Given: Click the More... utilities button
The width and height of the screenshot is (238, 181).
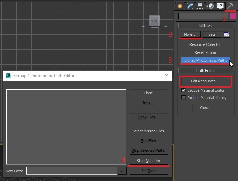Looking at the screenshot, I should pos(190,34).
